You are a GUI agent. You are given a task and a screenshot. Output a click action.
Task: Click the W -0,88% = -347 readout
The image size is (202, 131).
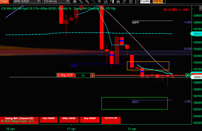click(176, 10)
